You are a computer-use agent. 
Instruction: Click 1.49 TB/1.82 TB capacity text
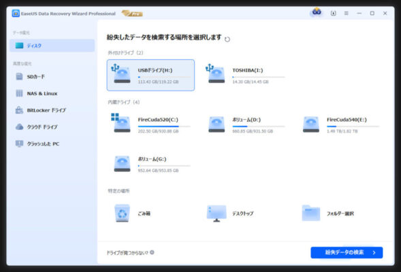pos(342,131)
